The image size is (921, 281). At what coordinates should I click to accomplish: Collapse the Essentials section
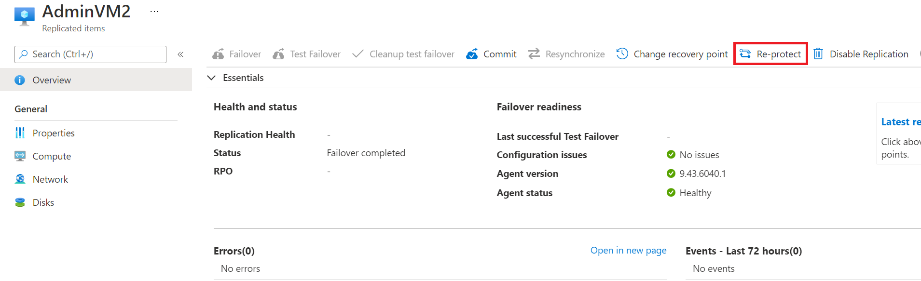(x=211, y=78)
